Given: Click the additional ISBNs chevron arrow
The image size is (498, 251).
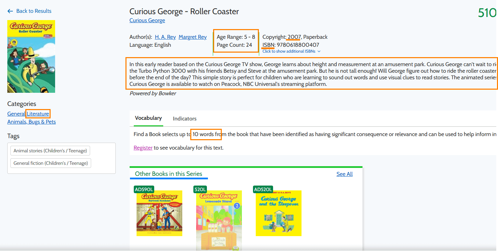Looking at the screenshot, I should point(319,51).
